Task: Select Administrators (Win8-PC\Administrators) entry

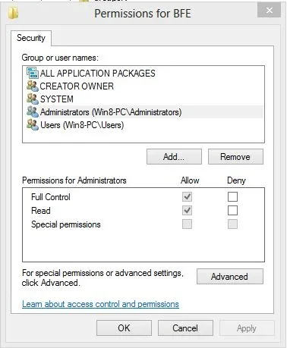Action: click(143, 111)
